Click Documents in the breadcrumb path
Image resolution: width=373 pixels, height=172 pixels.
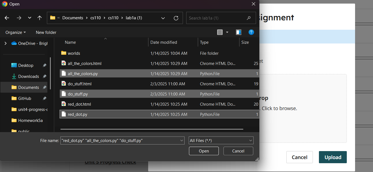coord(73,18)
